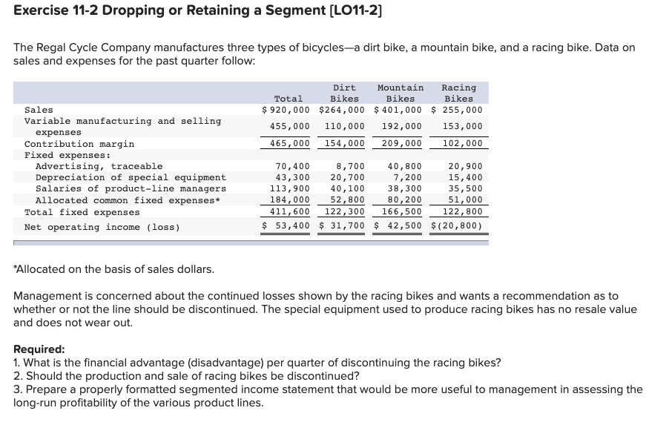Viewport: 669px width, 422px height.
Task: Click the 'Racing Bikes' column header
Action: [458, 93]
